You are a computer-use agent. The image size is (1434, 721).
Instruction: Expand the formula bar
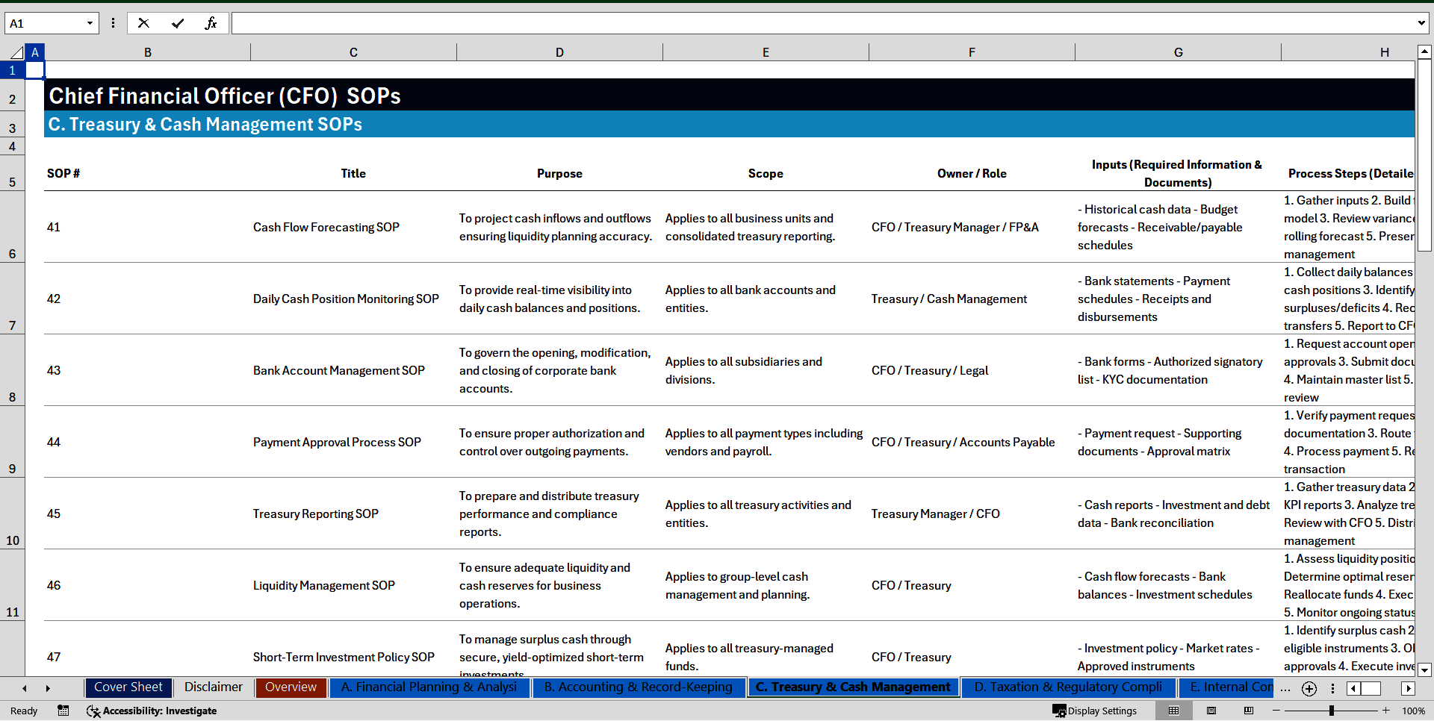click(x=1421, y=23)
